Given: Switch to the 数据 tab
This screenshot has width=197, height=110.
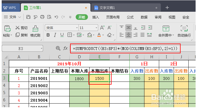Looking at the screenshot, I should click(x=144, y=17).
